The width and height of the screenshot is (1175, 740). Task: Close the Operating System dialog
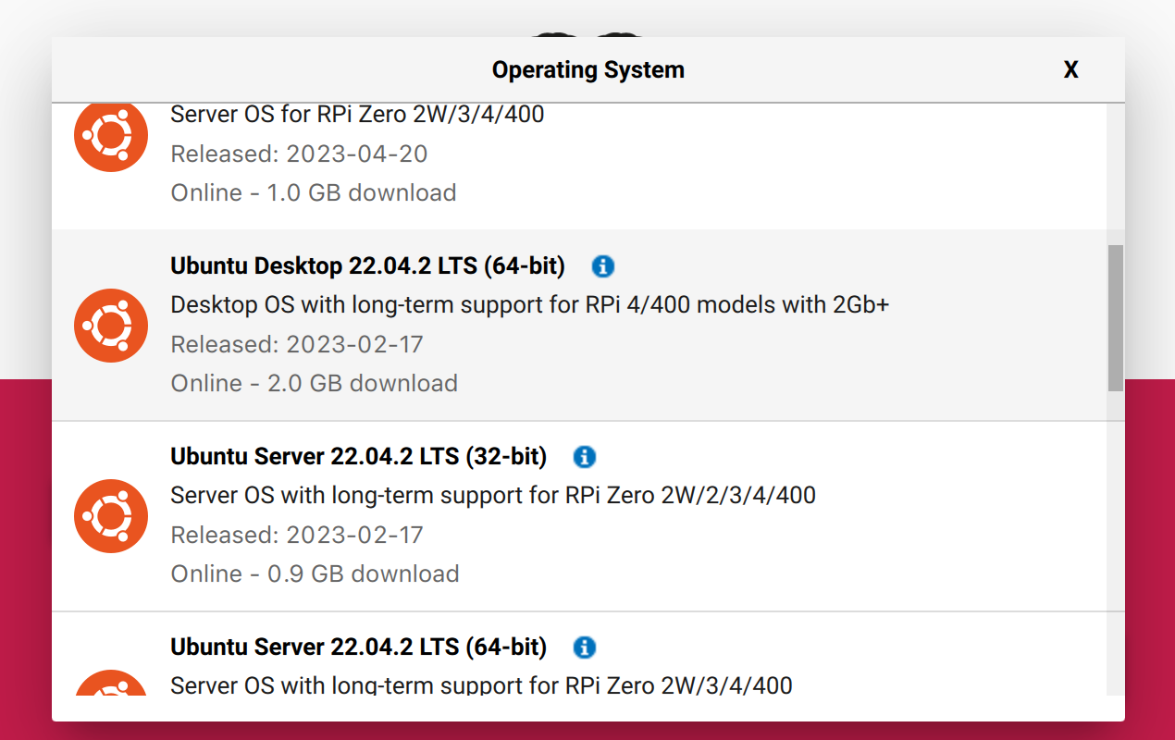tap(1070, 69)
